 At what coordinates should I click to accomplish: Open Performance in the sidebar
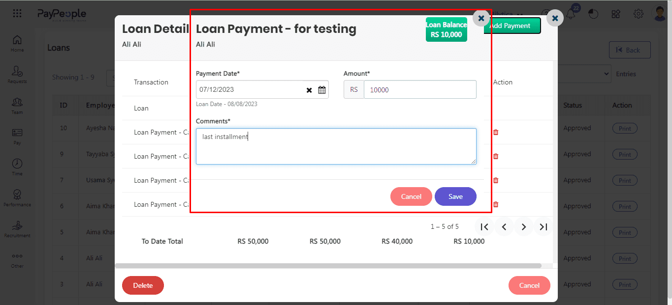pos(17,198)
